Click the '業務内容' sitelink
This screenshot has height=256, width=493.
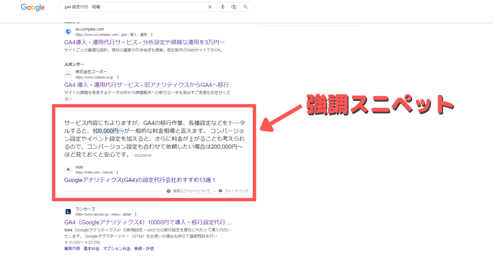[x=73, y=249]
